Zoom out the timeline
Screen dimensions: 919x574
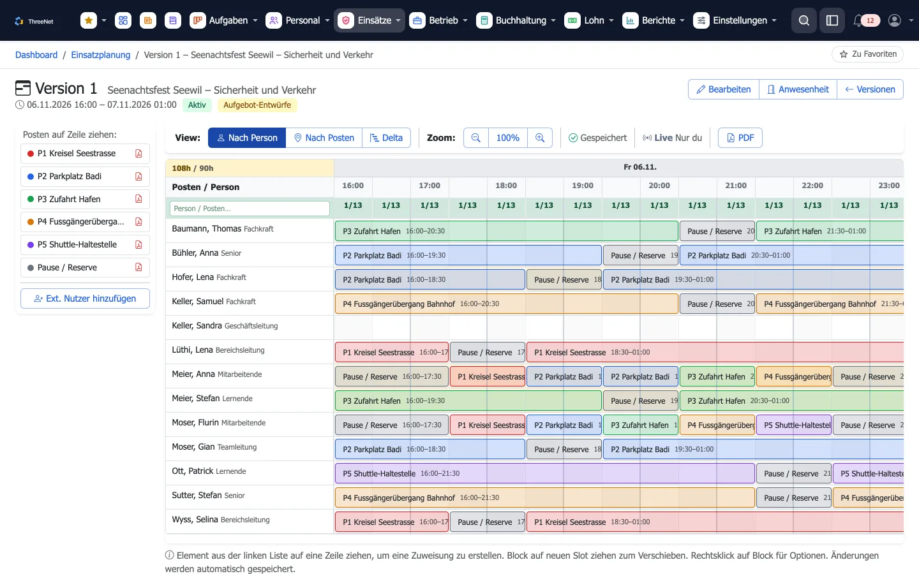click(476, 138)
